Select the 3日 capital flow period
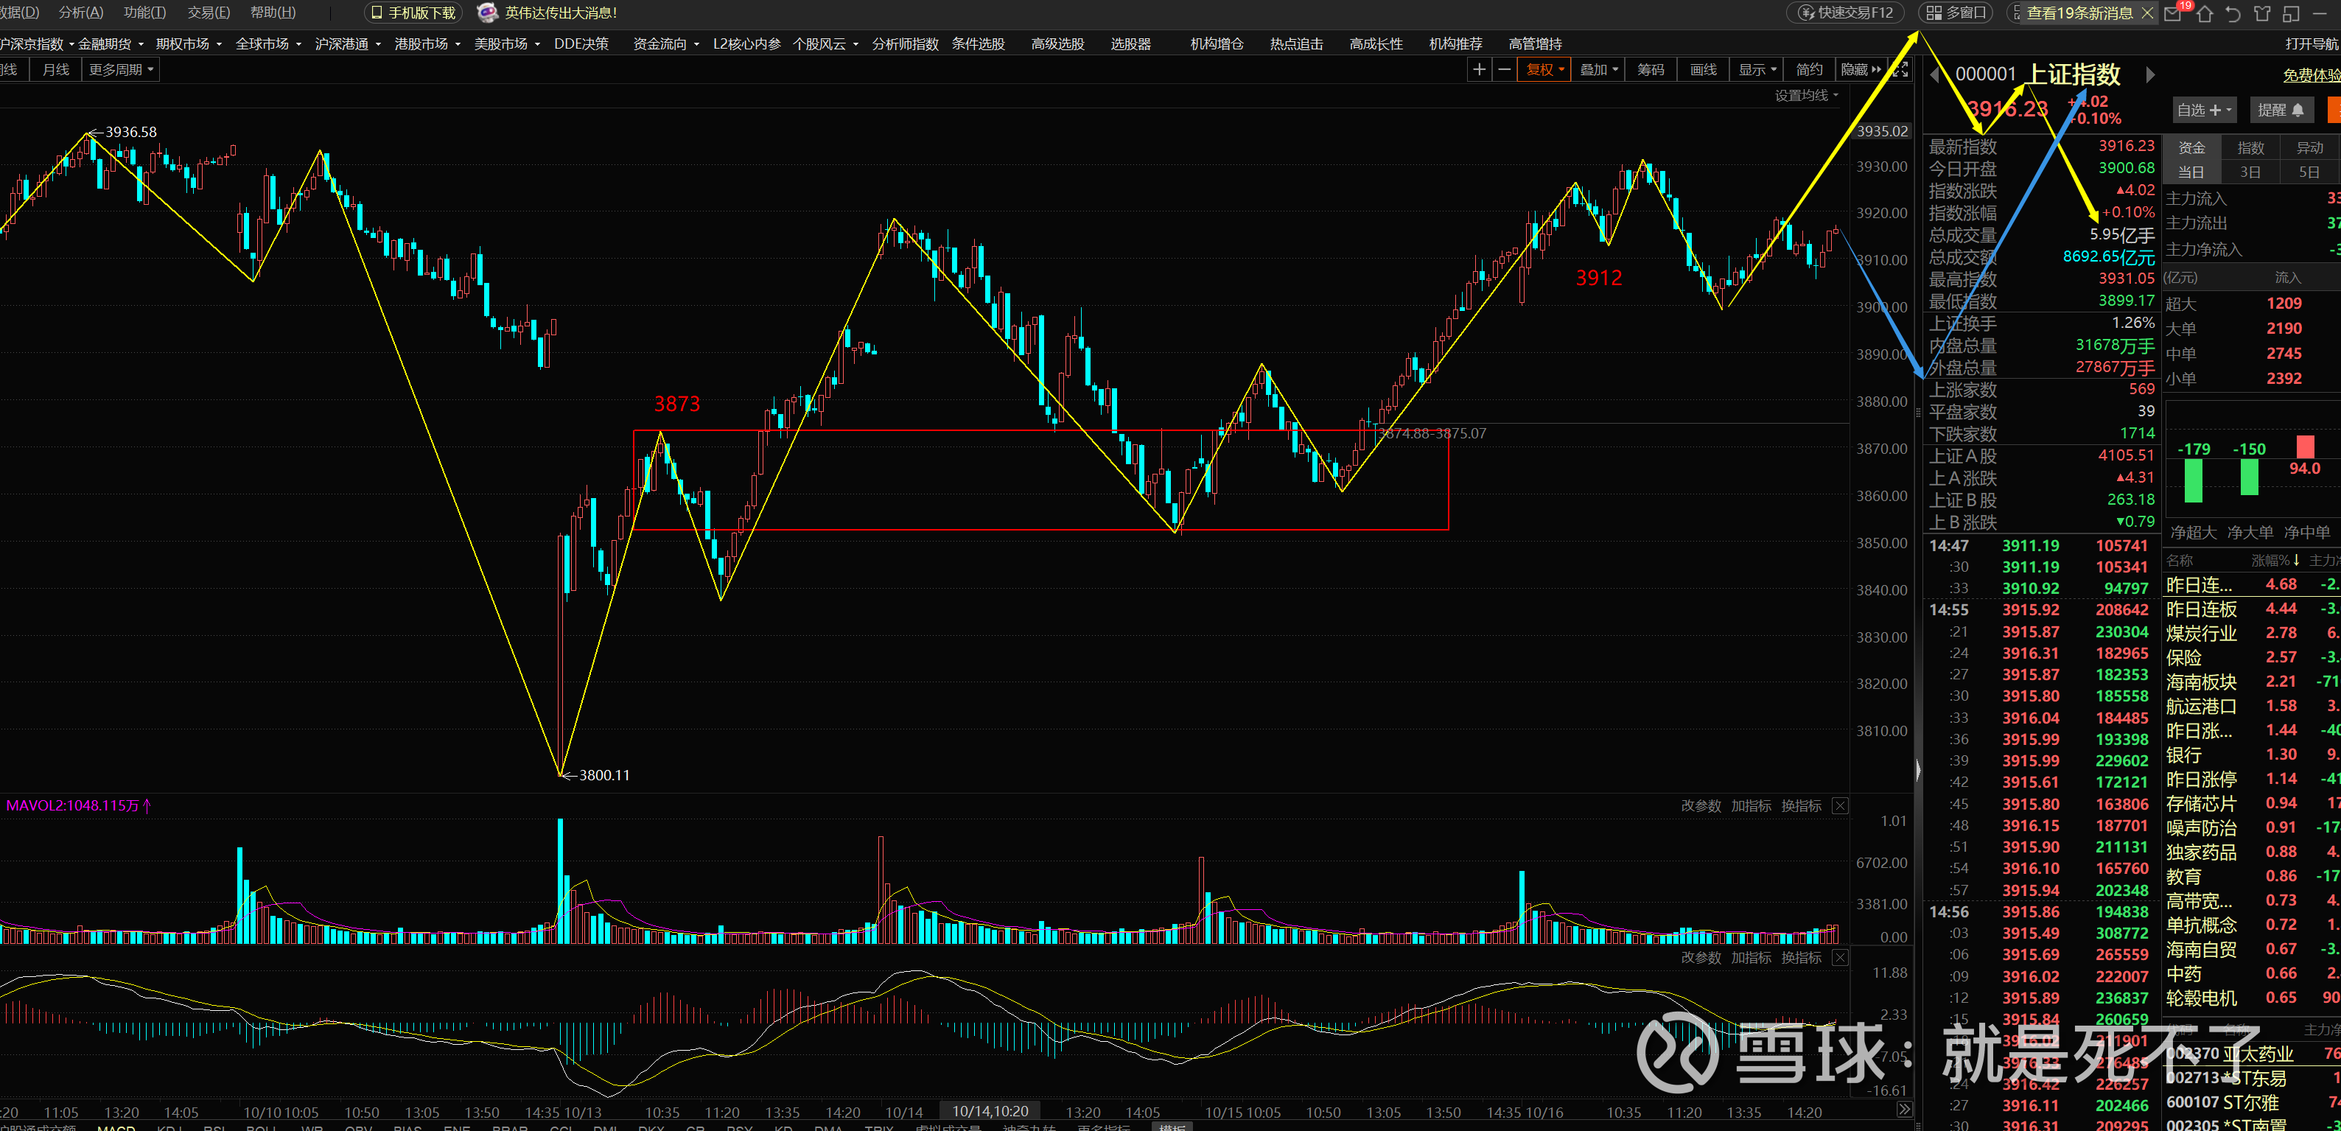2341x1131 pixels. (2250, 172)
